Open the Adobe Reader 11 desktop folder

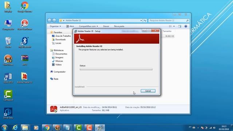(25, 78)
